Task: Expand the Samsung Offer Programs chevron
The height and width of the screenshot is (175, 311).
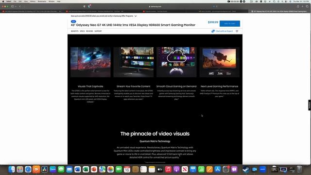Action: (x=136, y=16)
